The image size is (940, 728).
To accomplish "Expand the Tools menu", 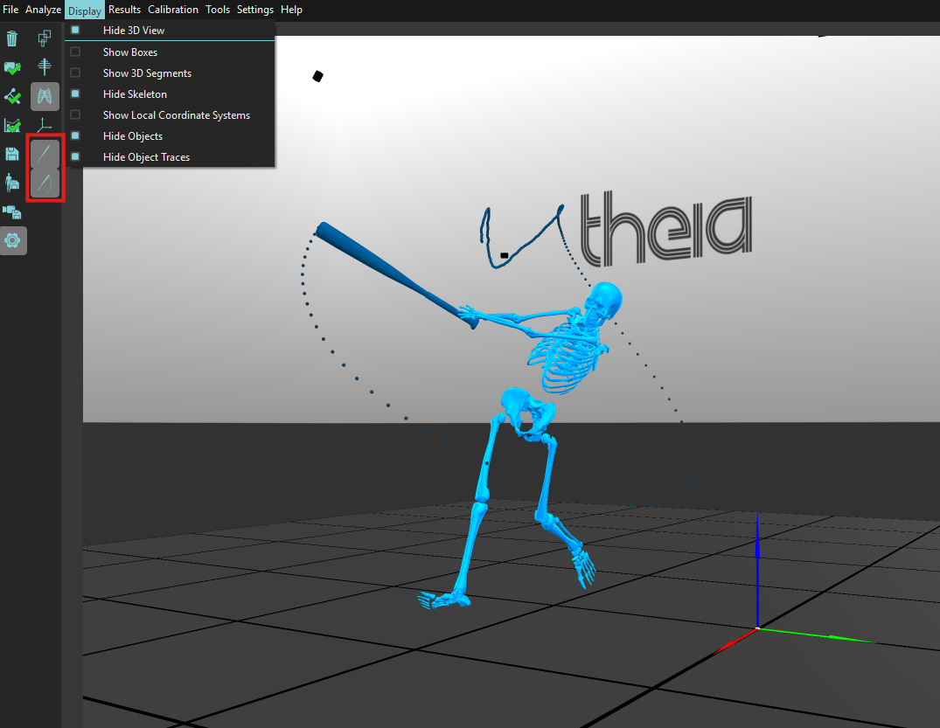I will [218, 10].
